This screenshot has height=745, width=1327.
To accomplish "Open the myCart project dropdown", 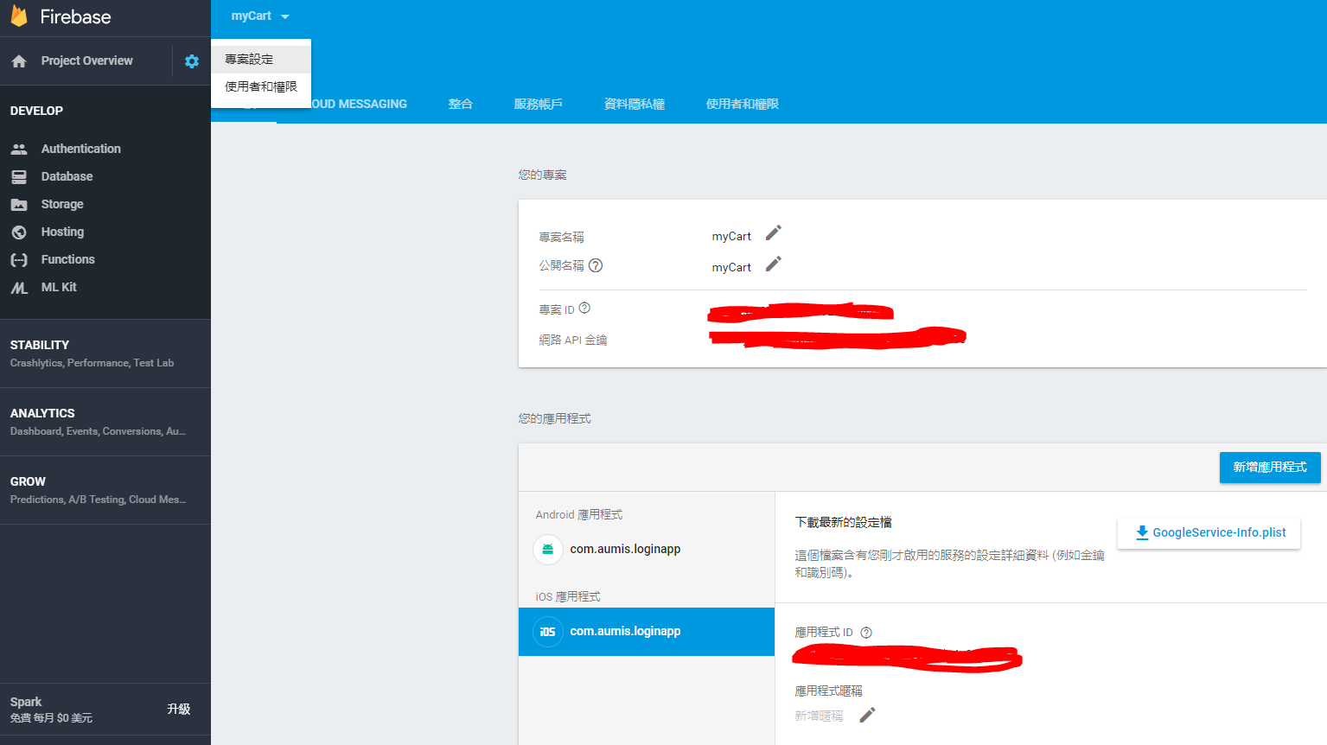I will 260,16.
